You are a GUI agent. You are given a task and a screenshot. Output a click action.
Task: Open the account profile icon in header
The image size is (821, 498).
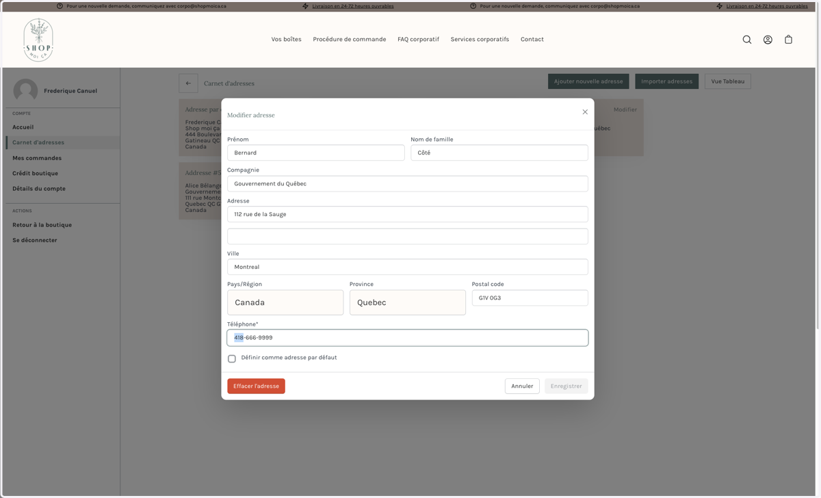[768, 40]
